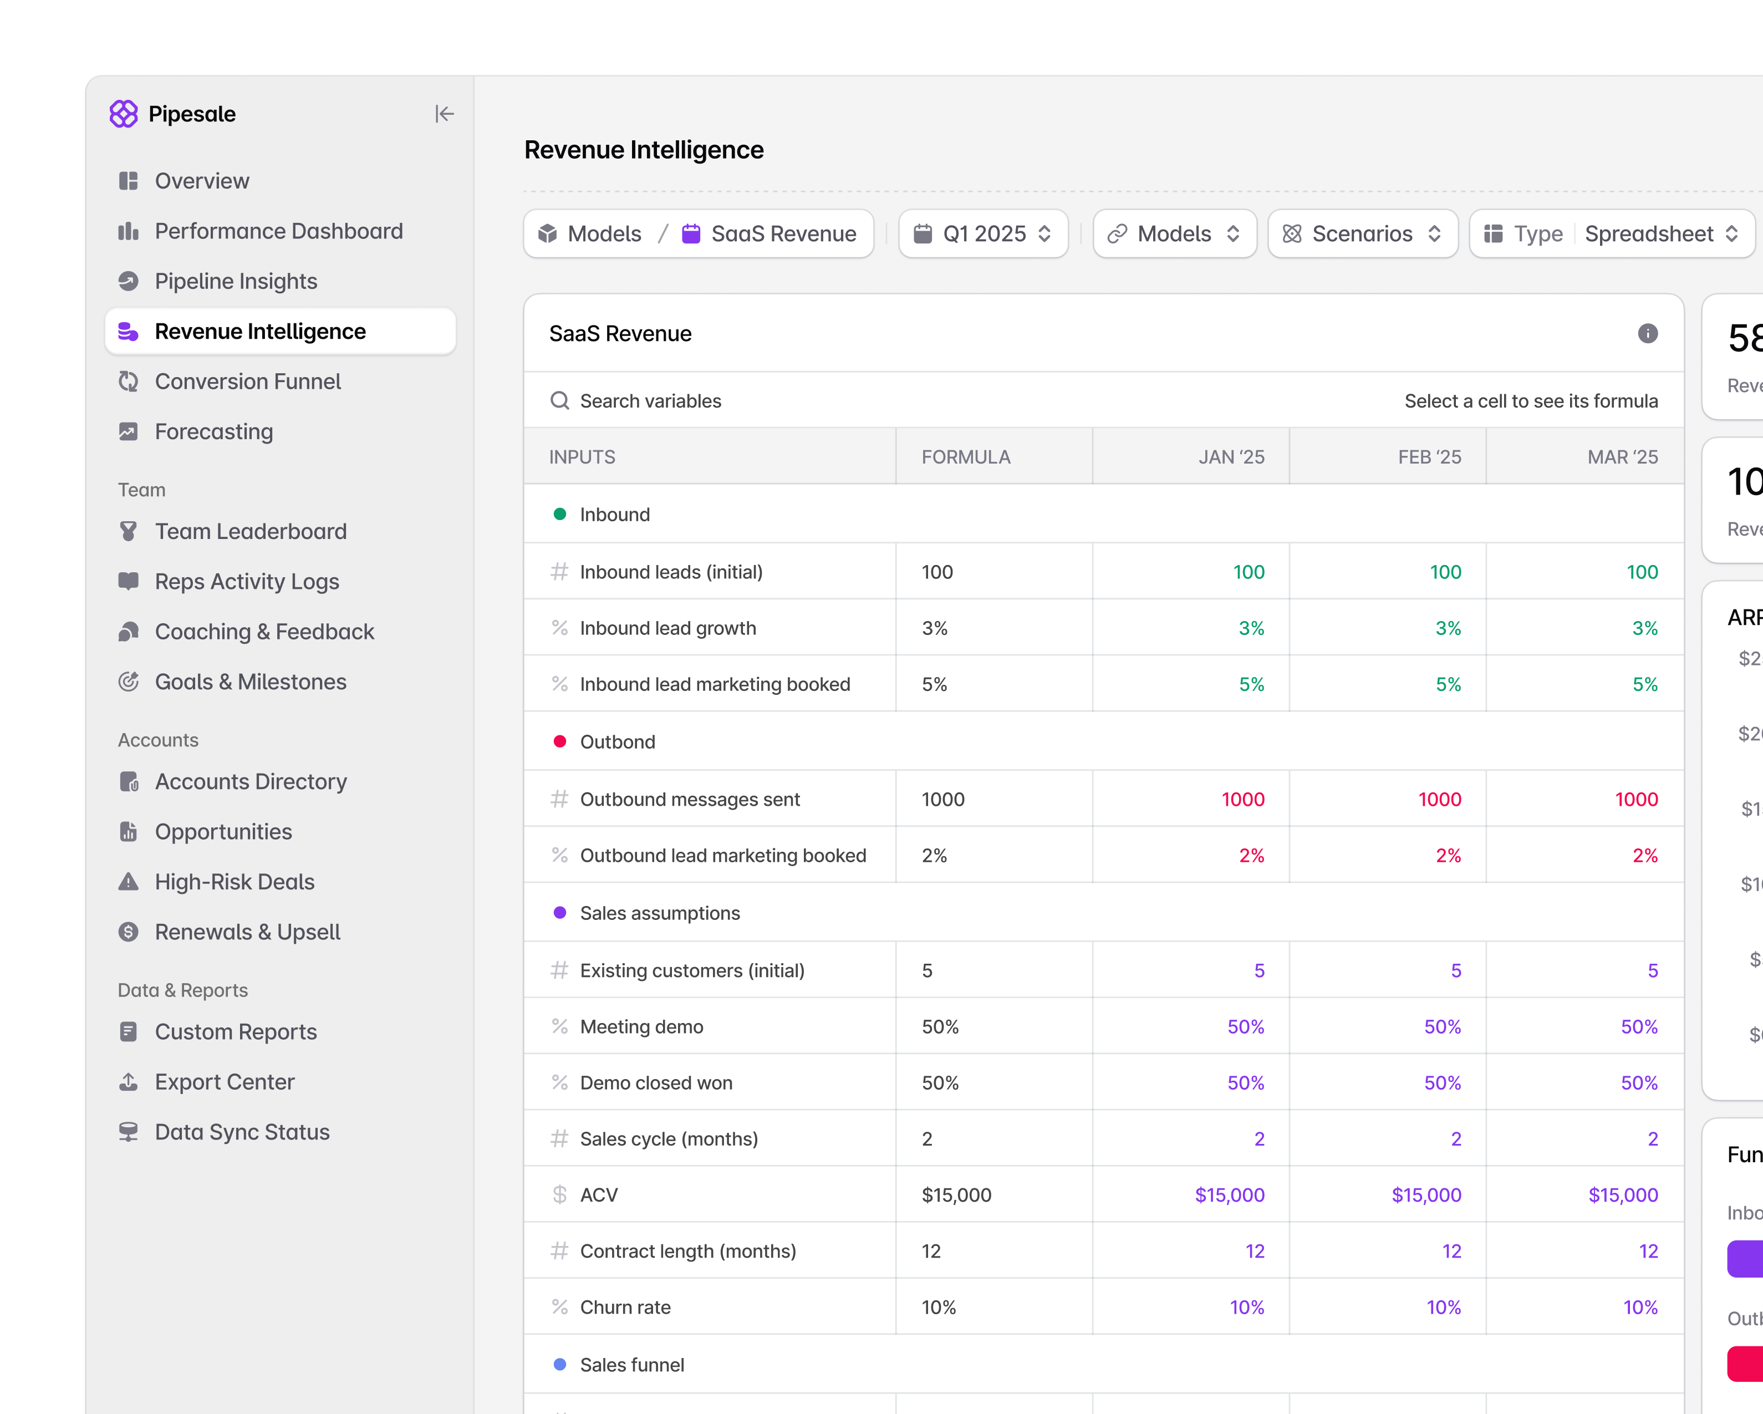Open the Models link dropdown

pos(1174,234)
